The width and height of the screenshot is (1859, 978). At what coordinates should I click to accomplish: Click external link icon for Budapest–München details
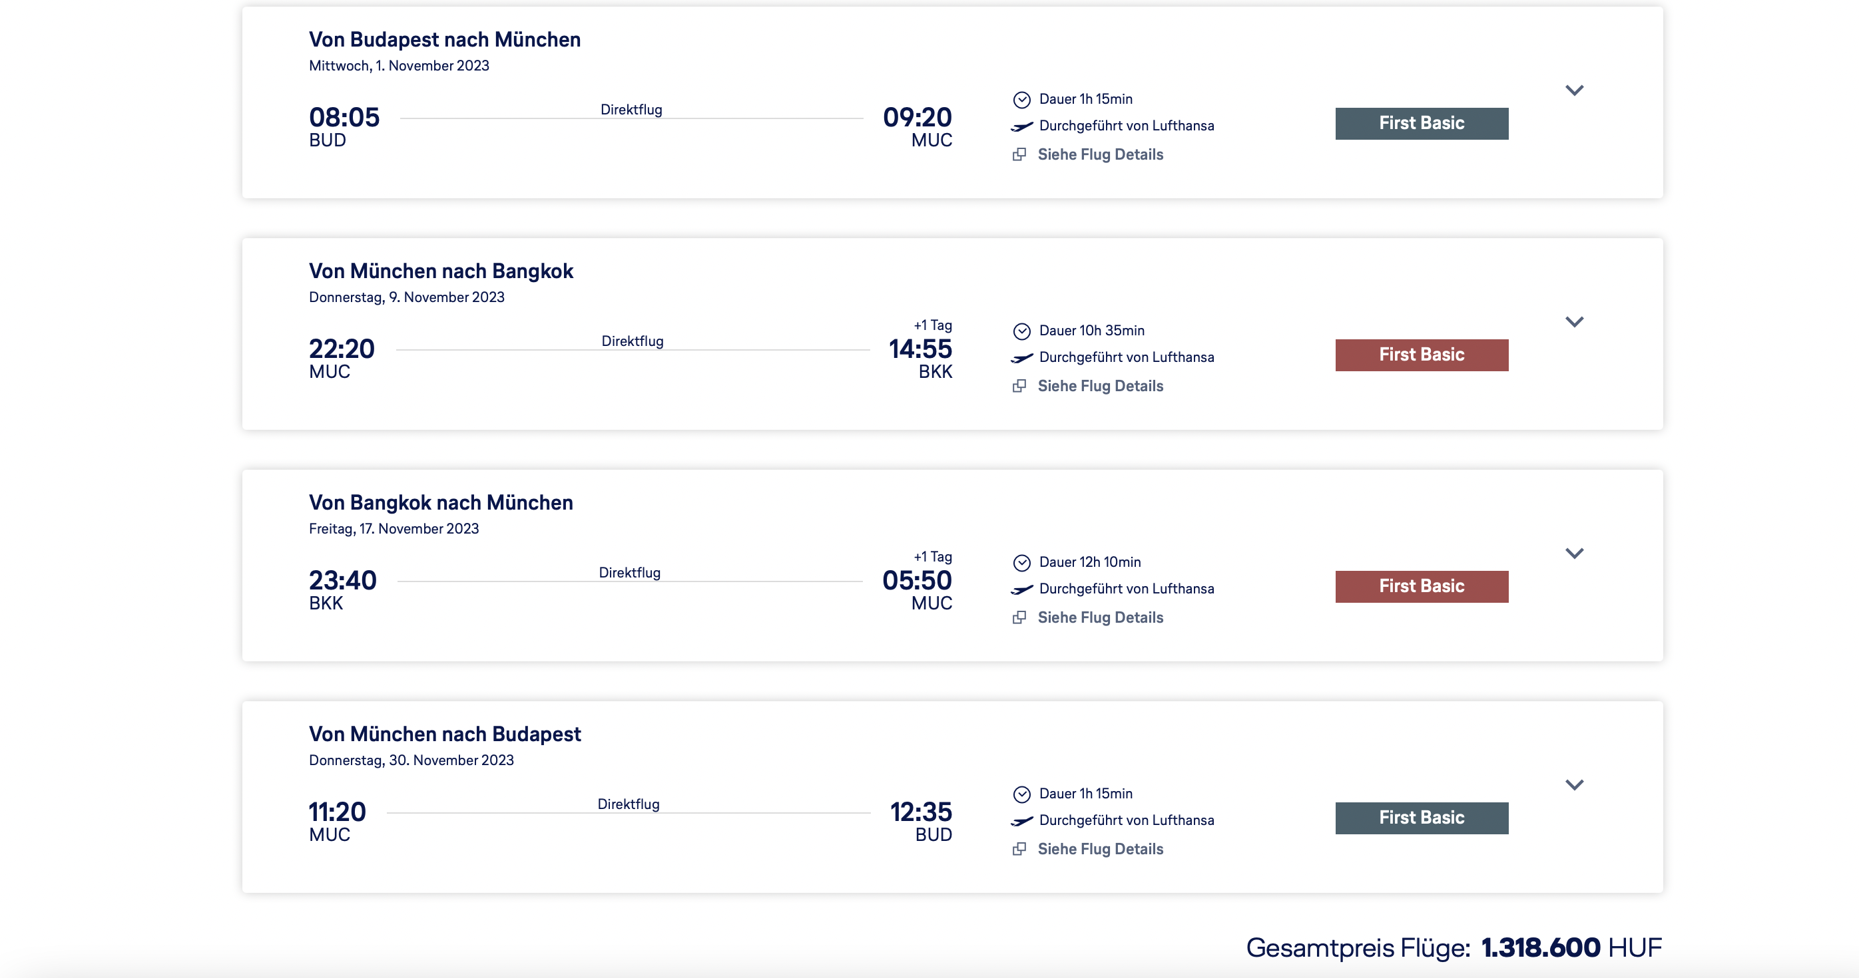pyautogui.click(x=1019, y=154)
